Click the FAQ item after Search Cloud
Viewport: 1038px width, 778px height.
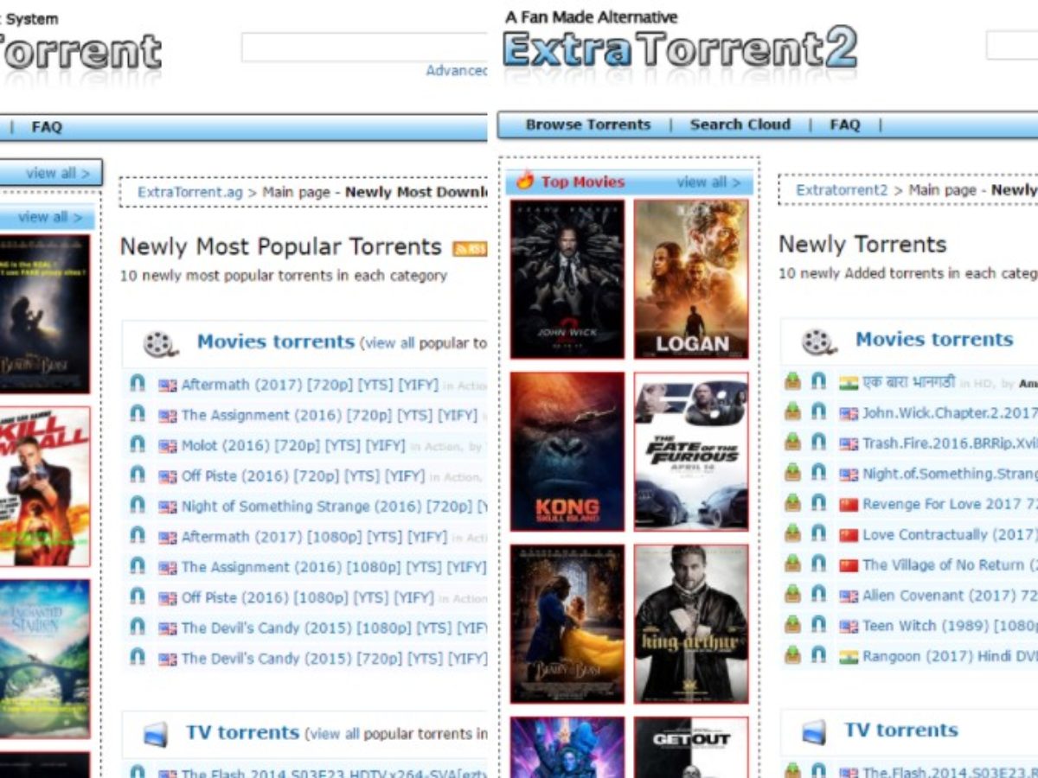coord(844,124)
